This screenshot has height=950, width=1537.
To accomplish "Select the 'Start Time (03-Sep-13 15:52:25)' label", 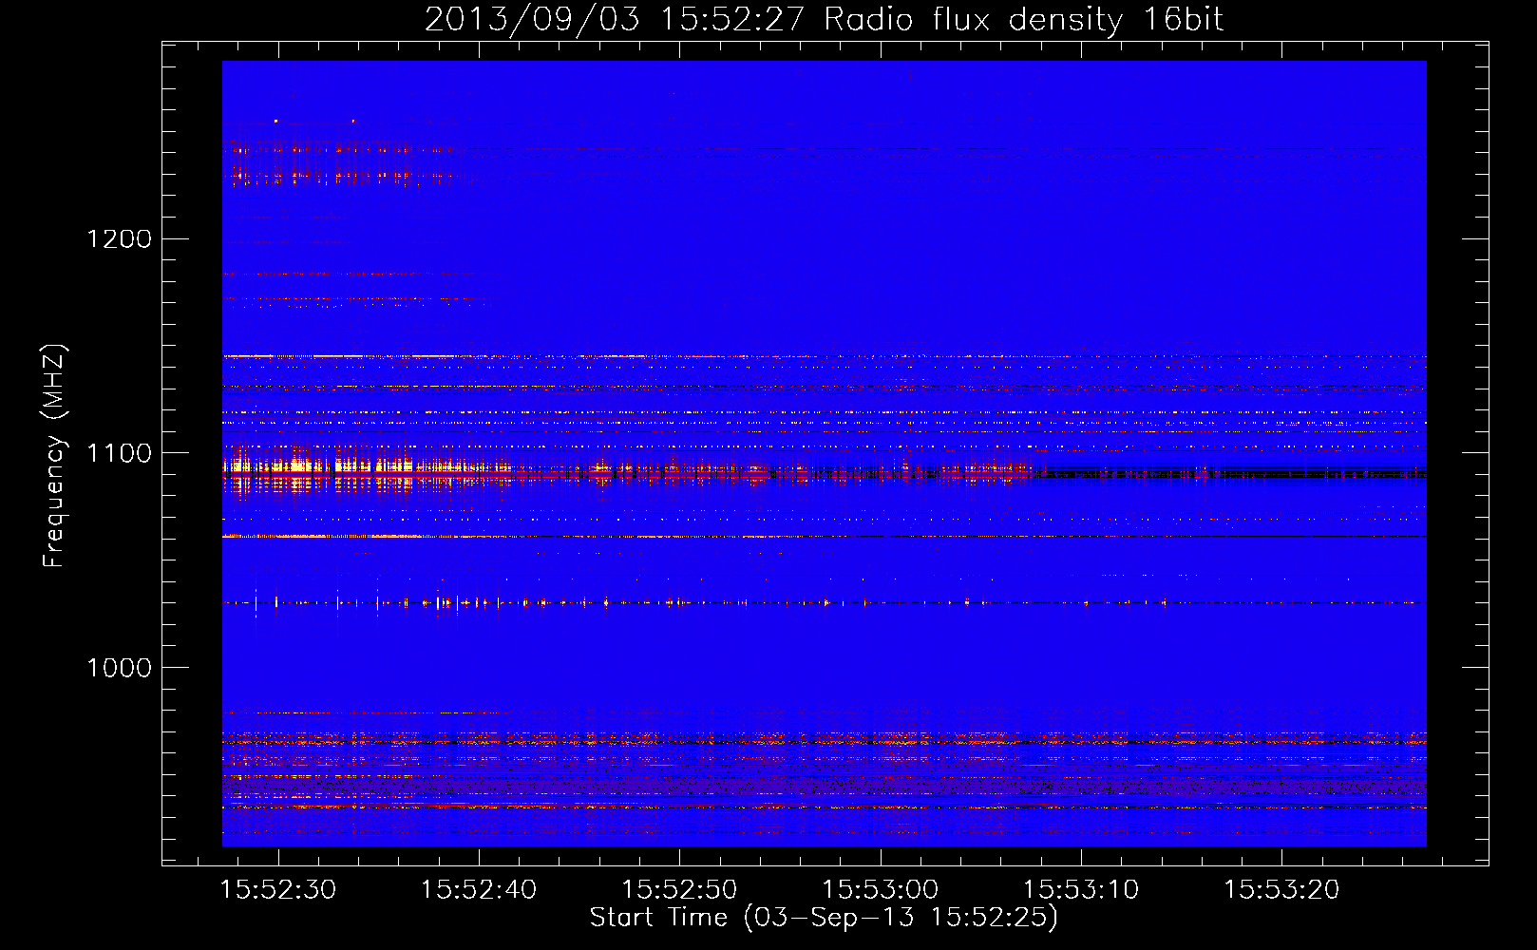I will [x=824, y=918].
